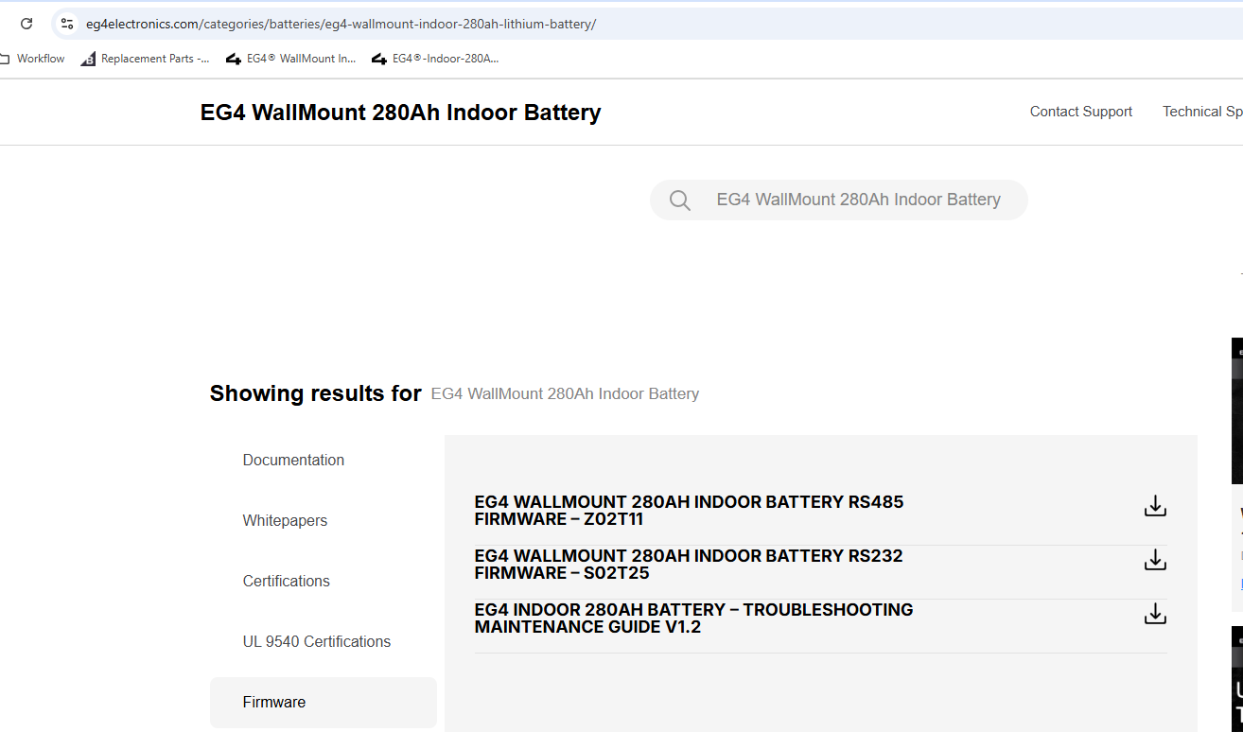Screen dimensions: 1243x732
Task: Select the Firmware tab
Action: click(274, 702)
